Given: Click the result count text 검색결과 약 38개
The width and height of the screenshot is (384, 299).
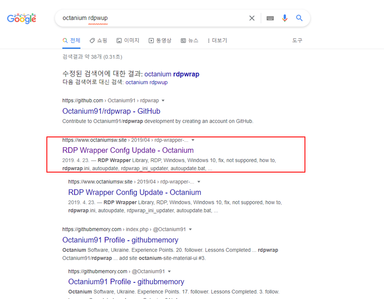Looking at the screenshot, I should pos(92,57).
